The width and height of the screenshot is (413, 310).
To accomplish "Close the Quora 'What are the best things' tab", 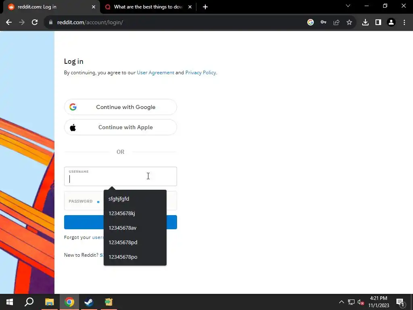I will click(190, 7).
